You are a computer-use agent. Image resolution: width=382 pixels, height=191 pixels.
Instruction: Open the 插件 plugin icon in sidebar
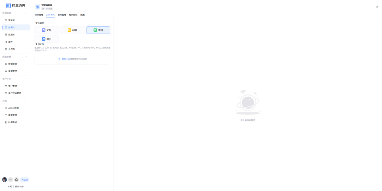click(6, 42)
